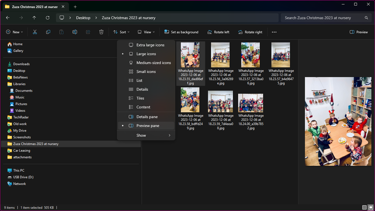Click the Rename icon on the toolbar
The width and height of the screenshot is (375, 211).
(74, 32)
